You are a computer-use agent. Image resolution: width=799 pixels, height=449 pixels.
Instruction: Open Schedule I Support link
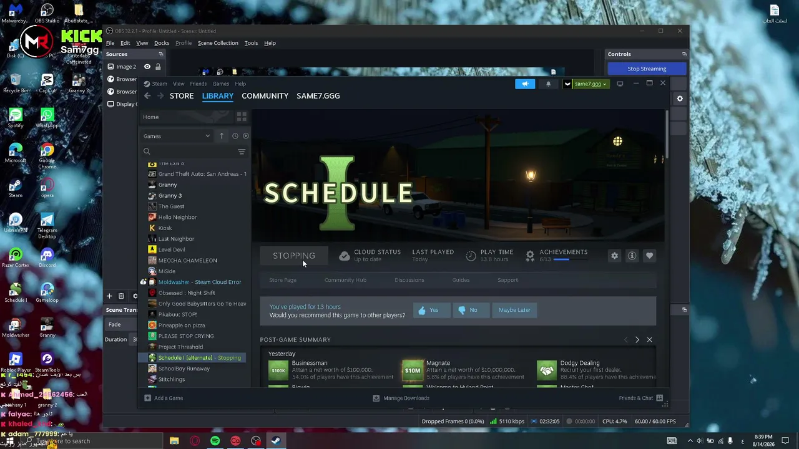(x=507, y=280)
